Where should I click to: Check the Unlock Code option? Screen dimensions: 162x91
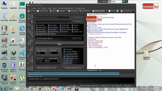pos(37,27)
